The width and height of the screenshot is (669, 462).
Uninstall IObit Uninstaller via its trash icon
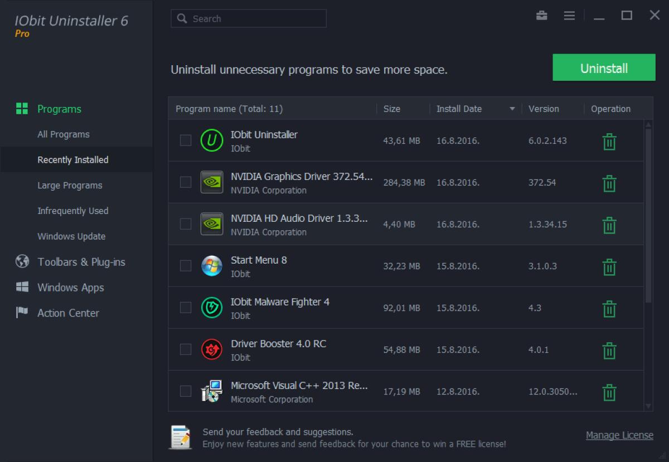coord(609,141)
